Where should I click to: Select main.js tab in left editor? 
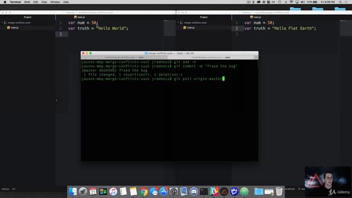(x=79, y=17)
